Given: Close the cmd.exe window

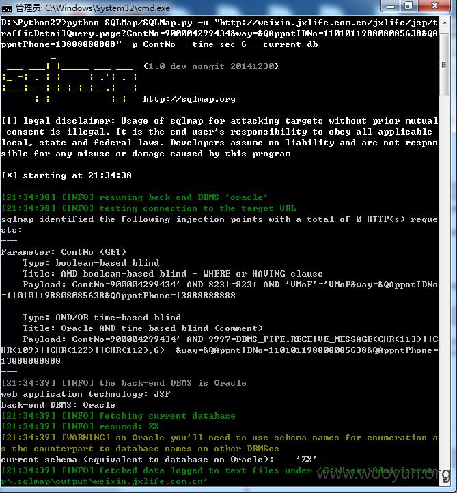Looking at the screenshot, I should (434, 6).
